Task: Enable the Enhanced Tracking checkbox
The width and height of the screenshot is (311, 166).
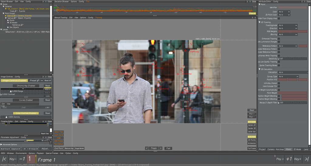Action: 279,39
